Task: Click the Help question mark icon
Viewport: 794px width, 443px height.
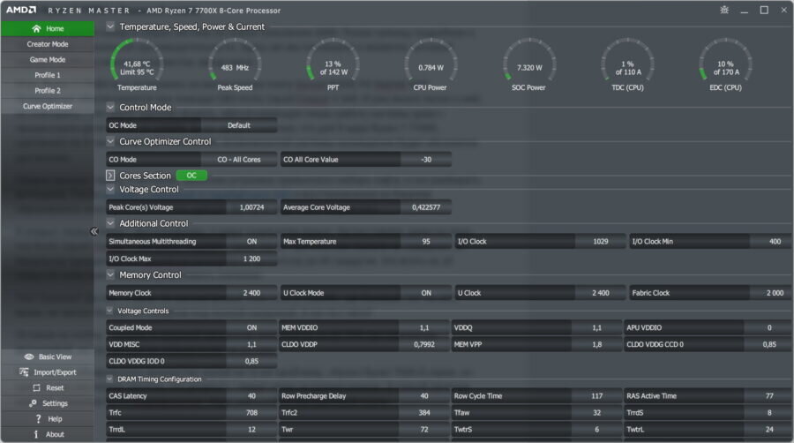Action: coord(38,418)
